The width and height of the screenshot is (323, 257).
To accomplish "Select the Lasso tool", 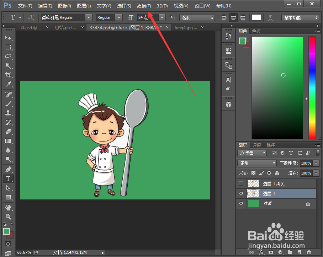I will (8, 57).
